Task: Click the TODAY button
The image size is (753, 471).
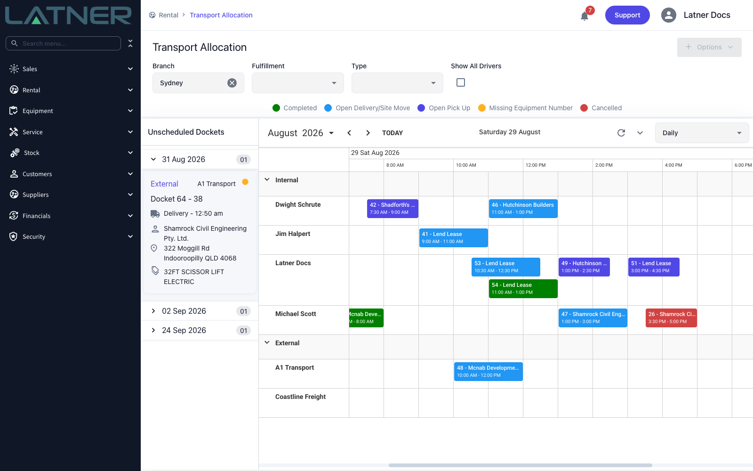Action: [393, 133]
